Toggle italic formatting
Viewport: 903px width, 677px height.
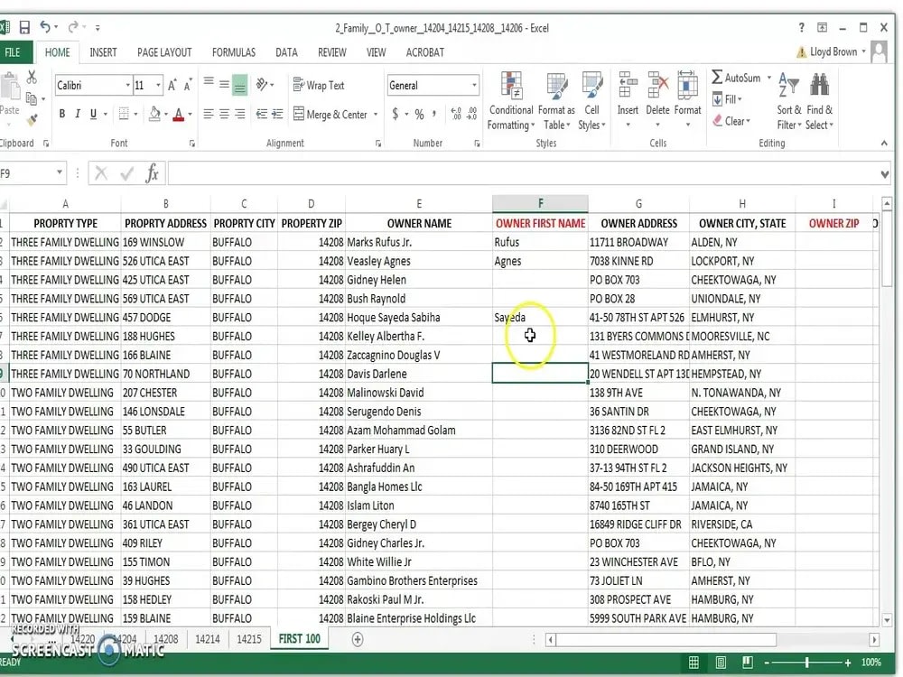[77, 114]
